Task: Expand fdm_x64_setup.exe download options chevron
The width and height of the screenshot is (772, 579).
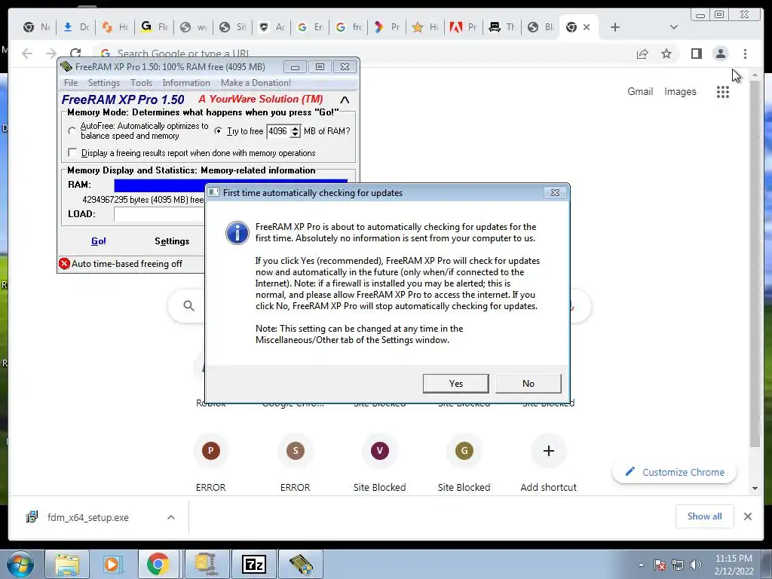Action: tap(171, 517)
